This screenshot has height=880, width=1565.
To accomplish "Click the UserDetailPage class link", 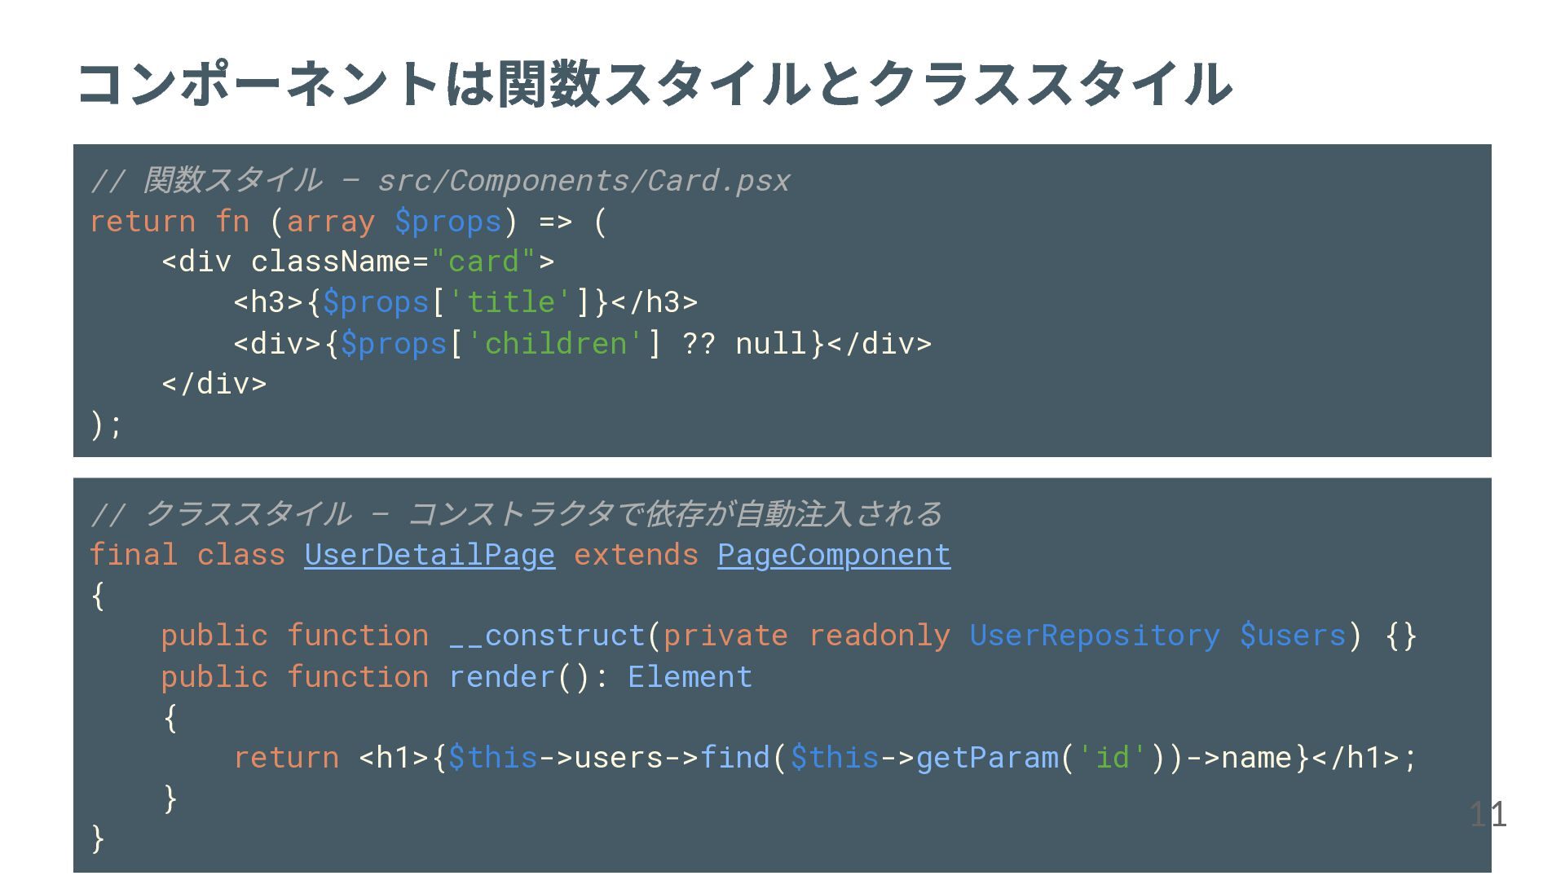I will click(430, 555).
